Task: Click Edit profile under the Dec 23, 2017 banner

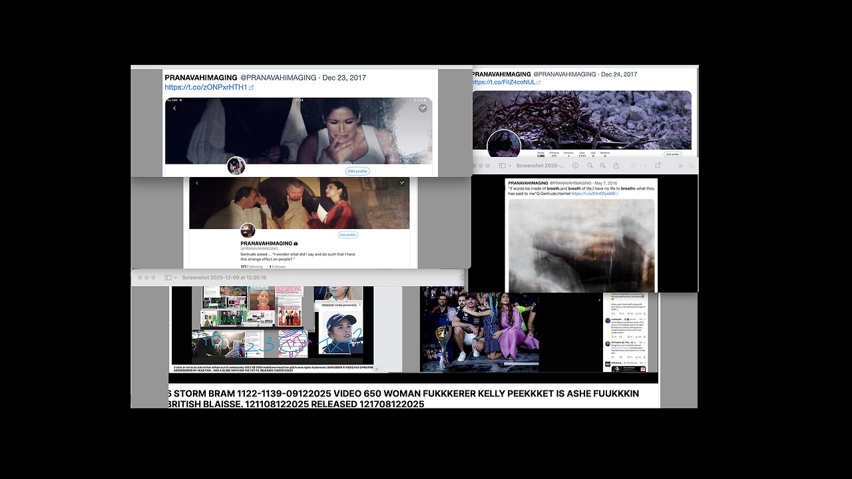Action: pyautogui.click(x=357, y=171)
